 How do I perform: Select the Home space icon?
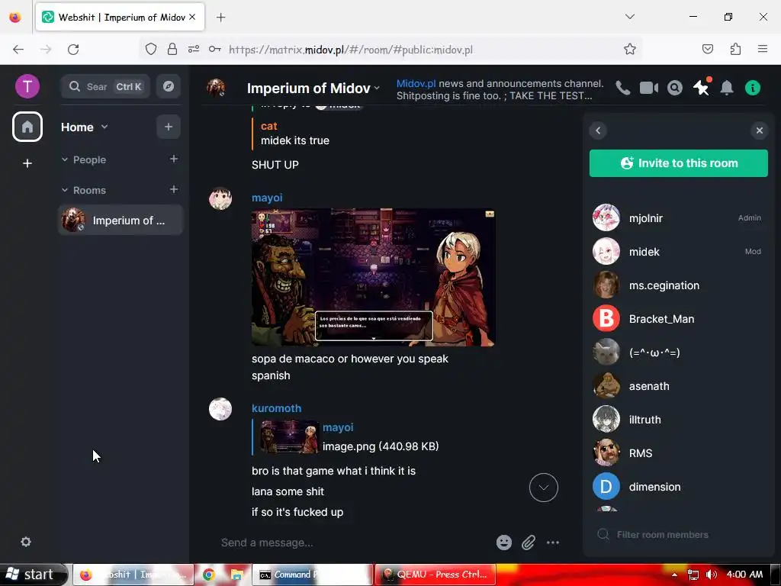(27, 127)
